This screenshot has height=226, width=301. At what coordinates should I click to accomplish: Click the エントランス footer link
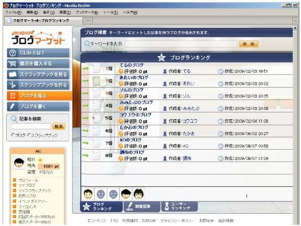(x=96, y=221)
